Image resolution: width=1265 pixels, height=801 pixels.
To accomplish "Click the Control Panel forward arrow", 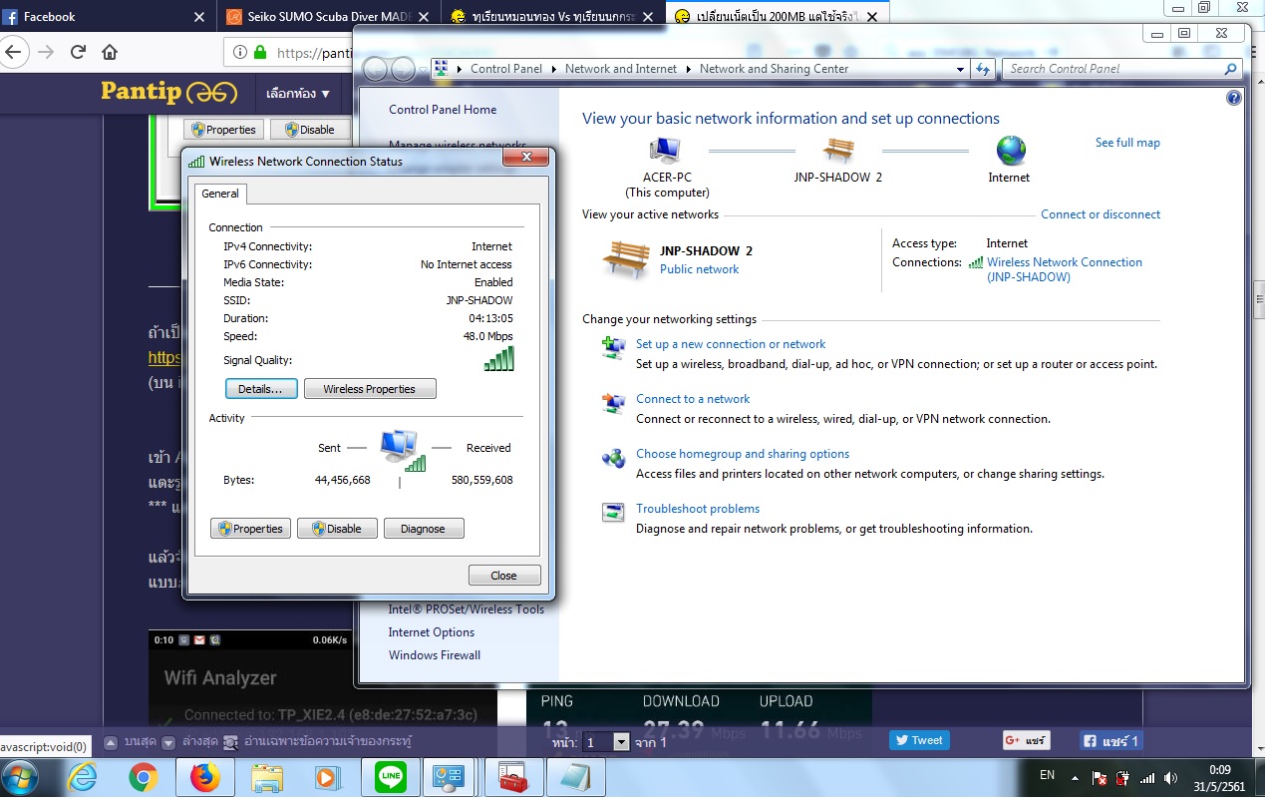I will (x=403, y=69).
